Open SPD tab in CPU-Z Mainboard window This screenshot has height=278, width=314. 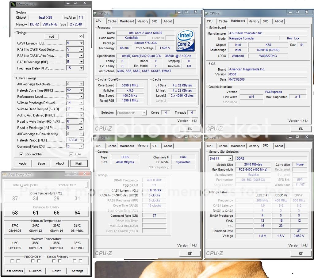[266, 21]
